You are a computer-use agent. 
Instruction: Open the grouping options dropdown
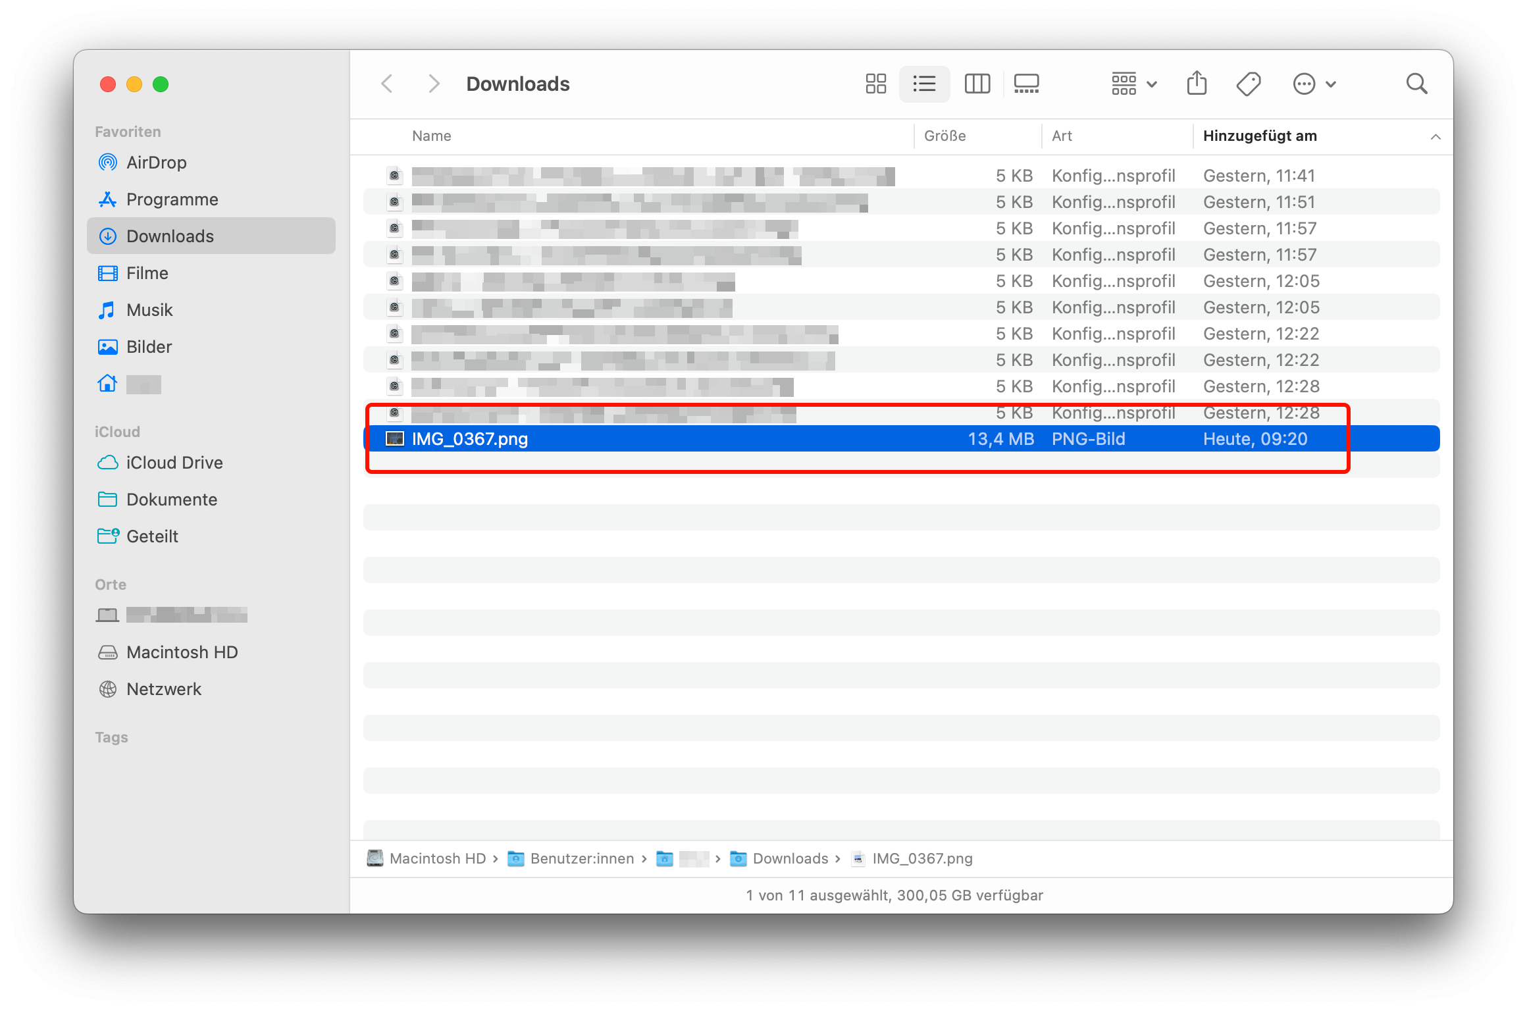[x=1134, y=84]
